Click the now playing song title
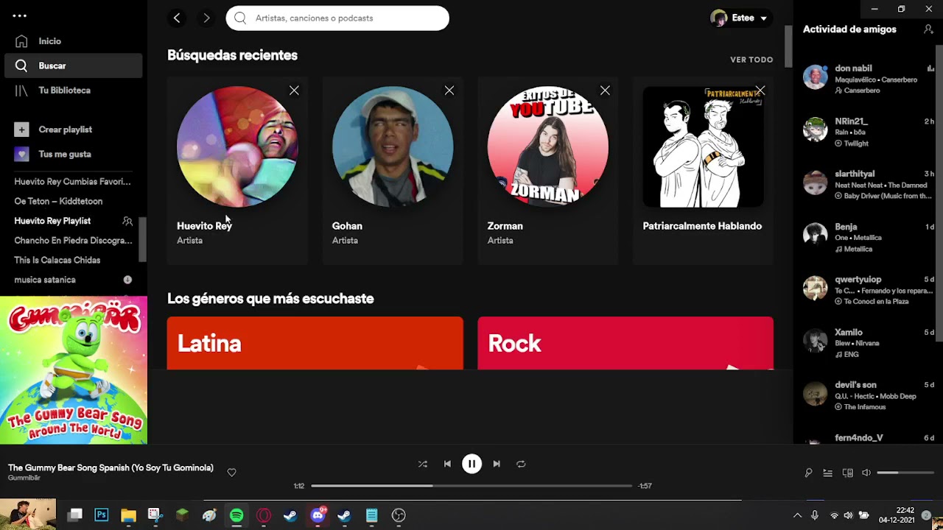Viewport: 943px width, 530px height. (x=111, y=467)
